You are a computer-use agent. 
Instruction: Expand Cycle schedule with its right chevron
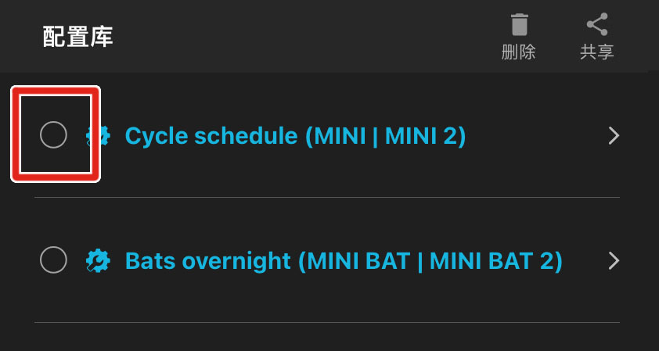click(x=614, y=136)
